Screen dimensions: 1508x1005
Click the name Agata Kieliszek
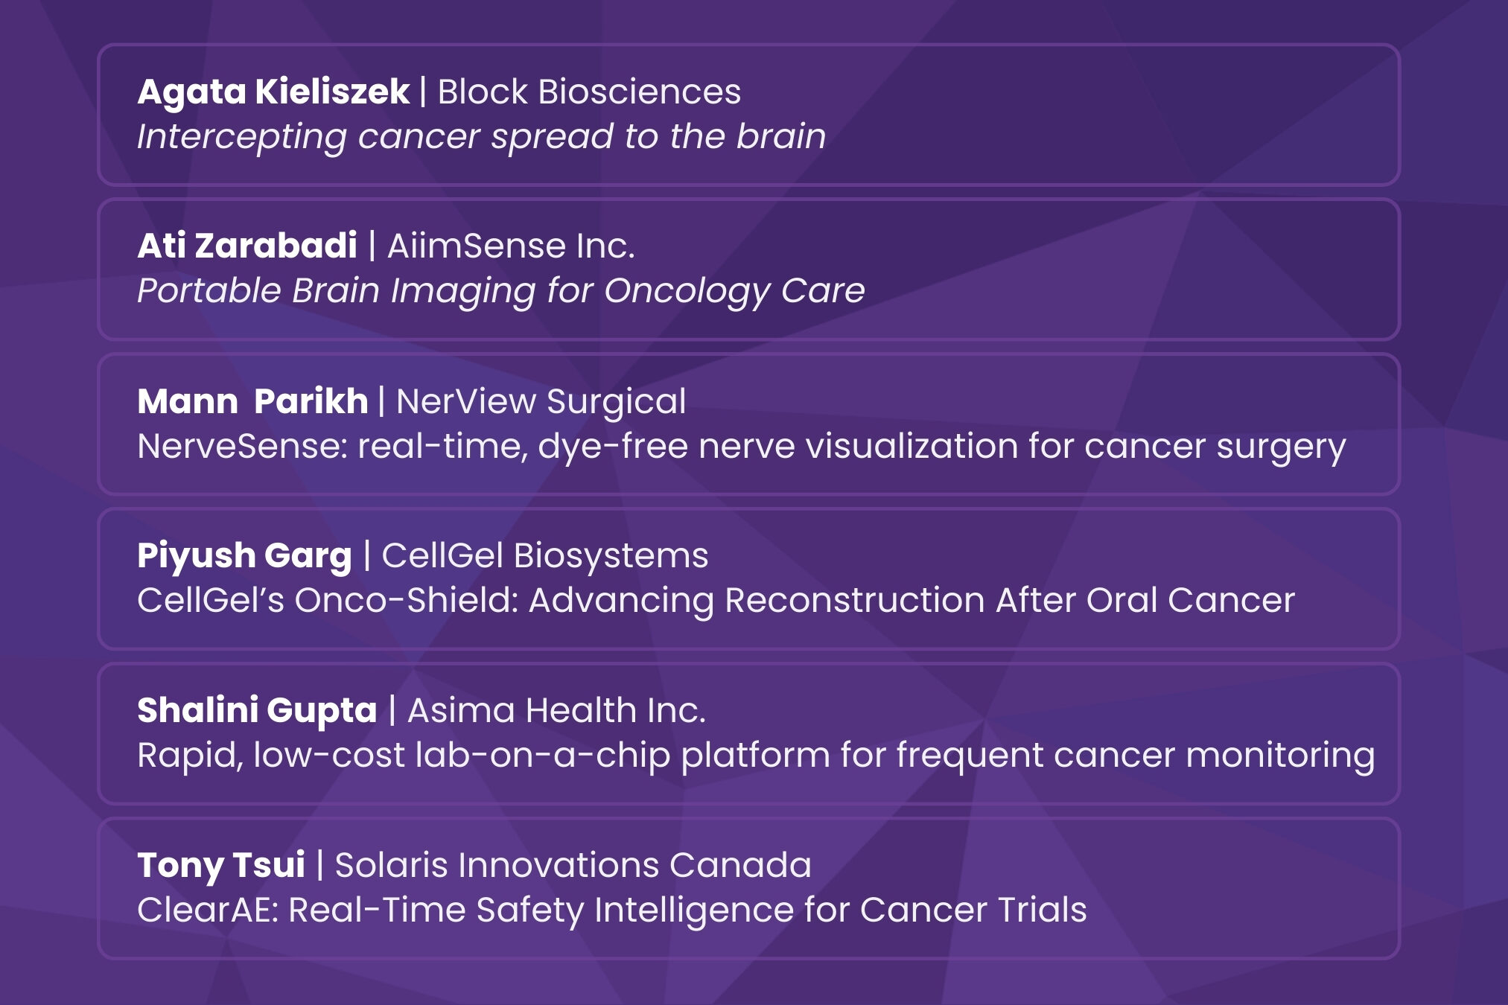[x=273, y=92]
